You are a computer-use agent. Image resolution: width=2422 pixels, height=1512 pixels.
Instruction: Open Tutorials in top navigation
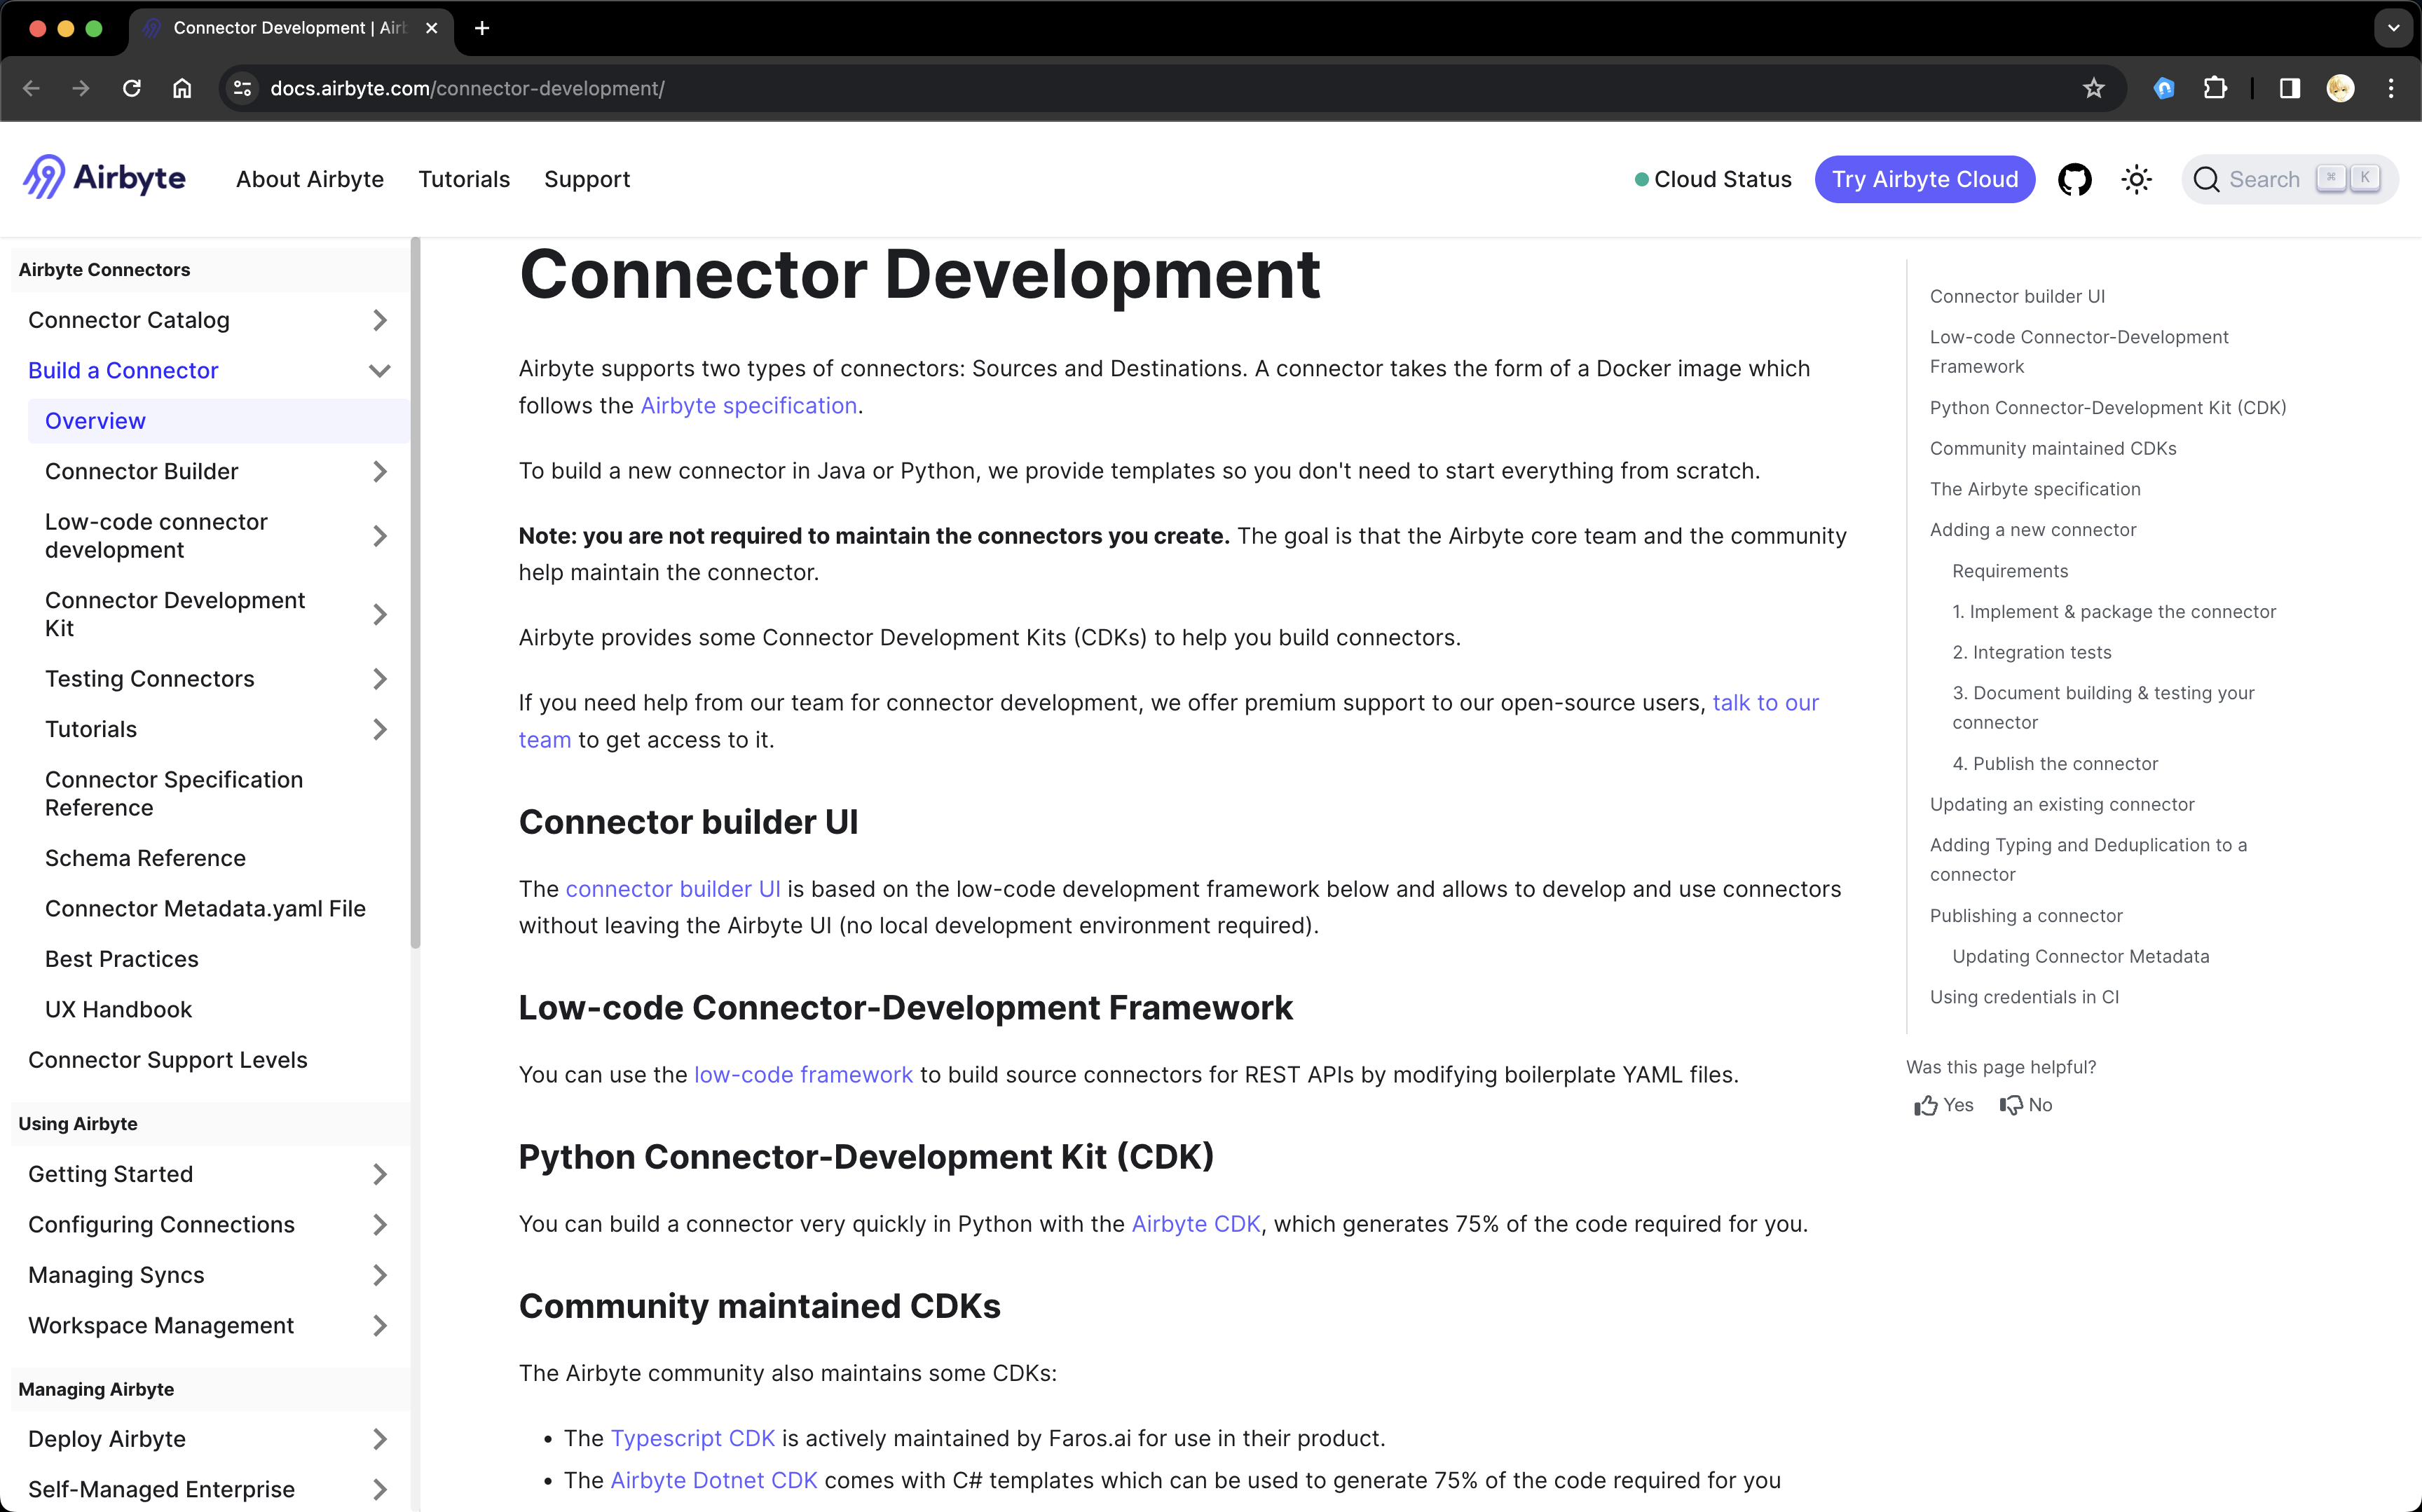[x=464, y=179]
